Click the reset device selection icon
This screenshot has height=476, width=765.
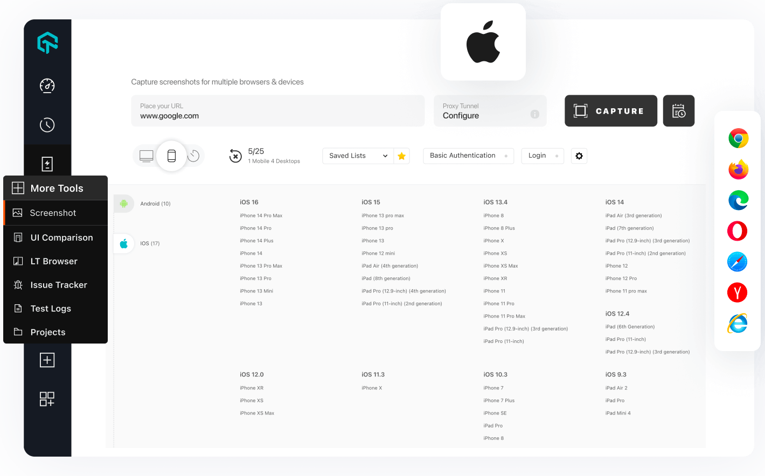click(x=235, y=156)
